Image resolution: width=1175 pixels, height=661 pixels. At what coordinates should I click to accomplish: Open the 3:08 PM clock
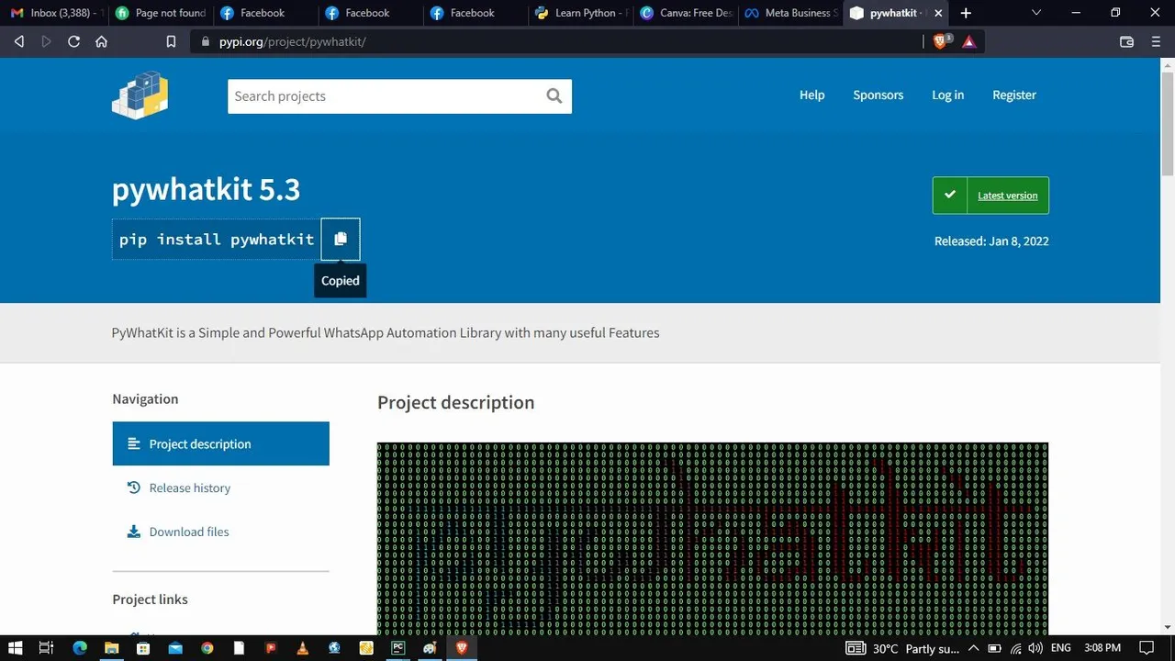tap(1102, 648)
